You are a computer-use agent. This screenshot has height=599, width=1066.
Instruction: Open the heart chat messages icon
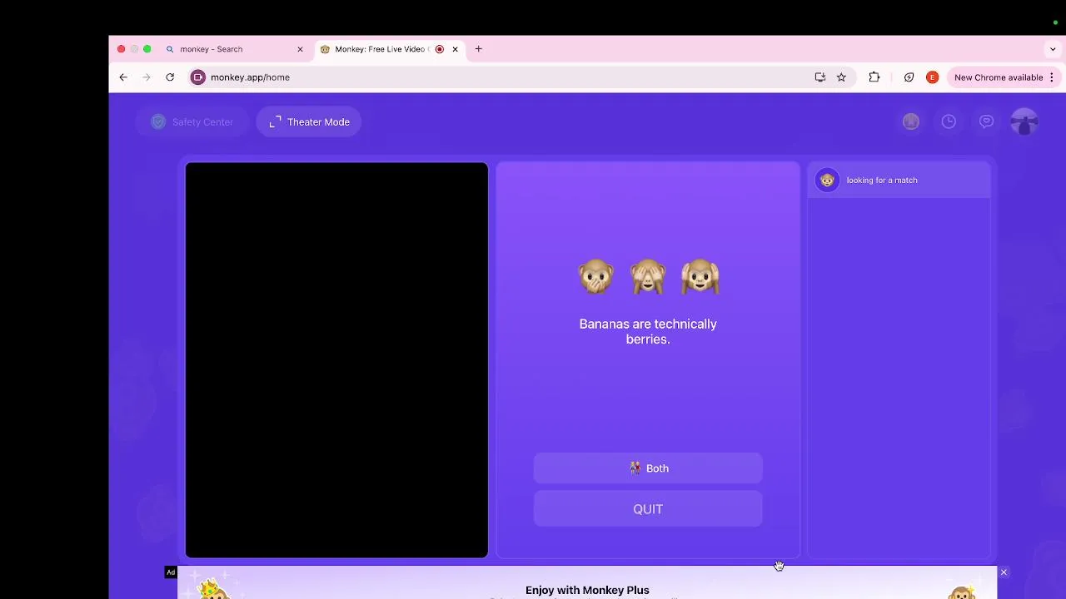(986, 122)
